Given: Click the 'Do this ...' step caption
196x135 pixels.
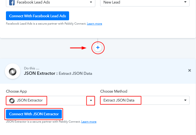Looking at the screenshot, I should pos(32,68).
